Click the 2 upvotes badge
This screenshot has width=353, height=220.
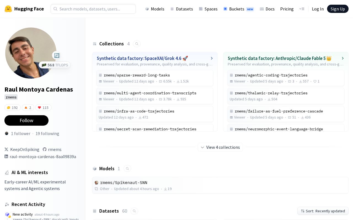28,108
